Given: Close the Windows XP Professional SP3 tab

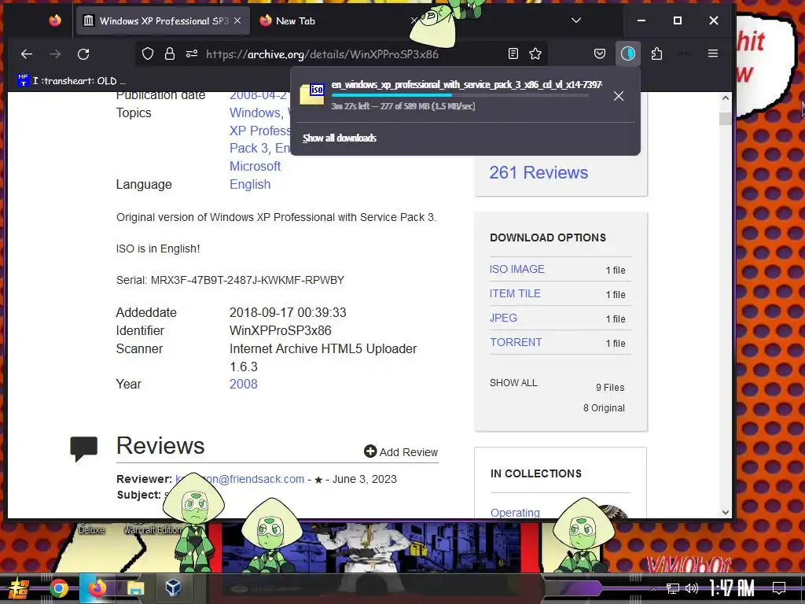Looking at the screenshot, I should pyautogui.click(x=237, y=20).
